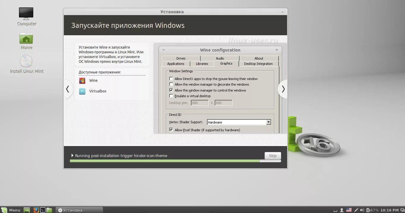This screenshot has width=405, height=213.
Task: Click the Wine label in available apps
Action: 93,81
